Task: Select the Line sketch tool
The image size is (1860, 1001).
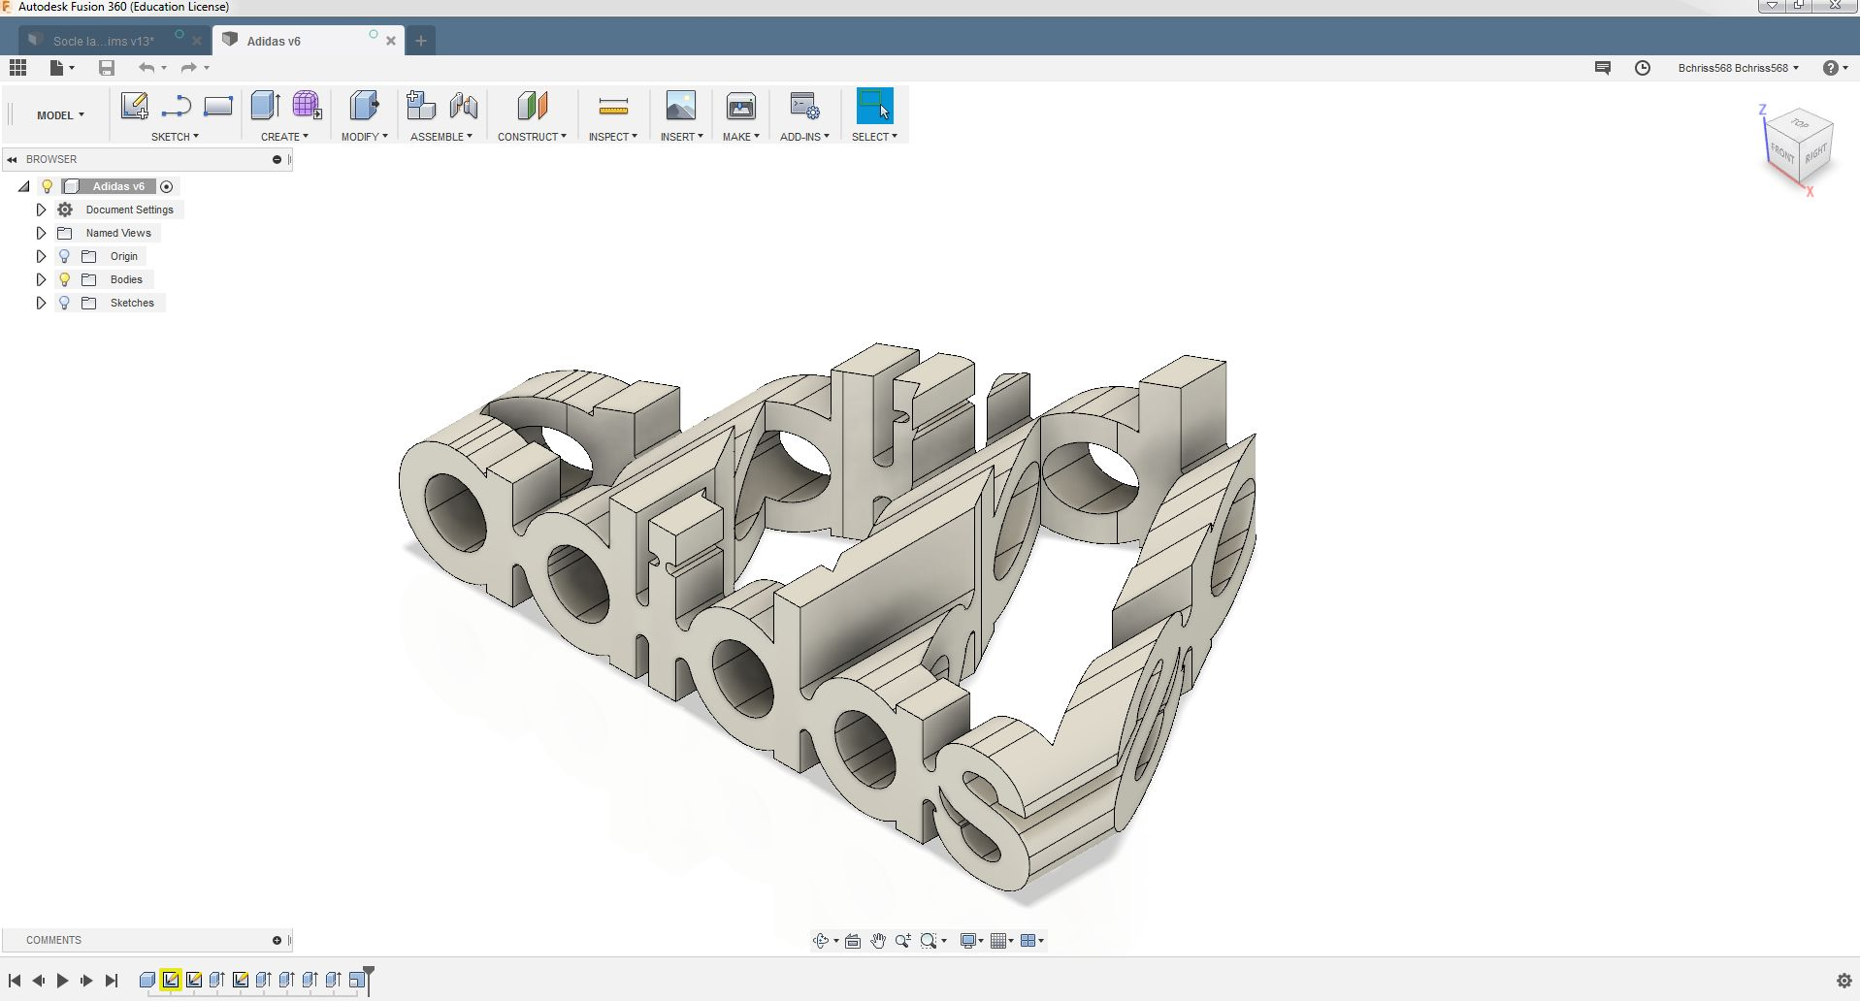Action: [176, 106]
